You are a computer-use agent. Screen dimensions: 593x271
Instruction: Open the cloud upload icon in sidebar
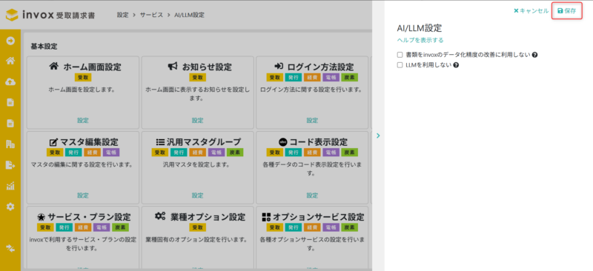[x=10, y=81]
